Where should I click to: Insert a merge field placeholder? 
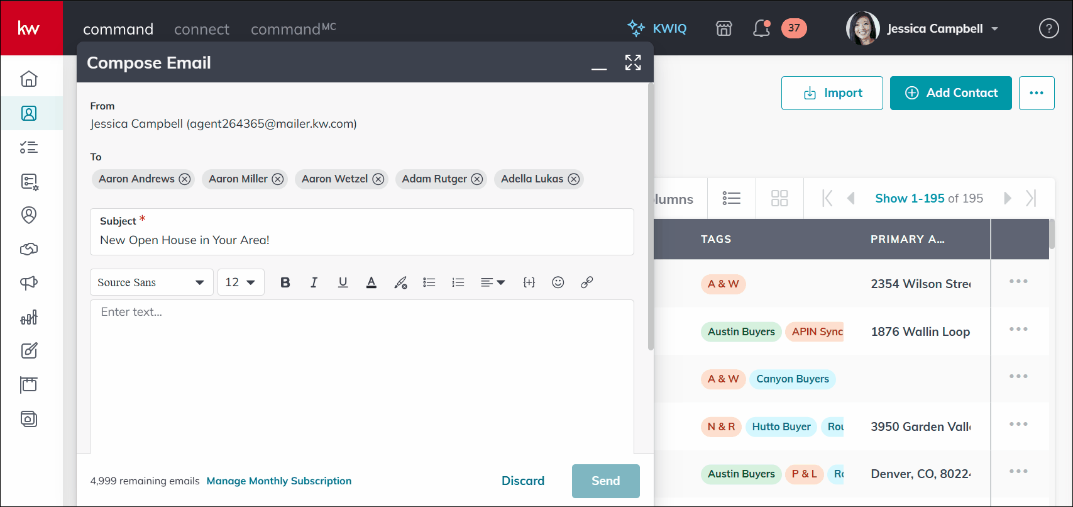tap(529, 282)
